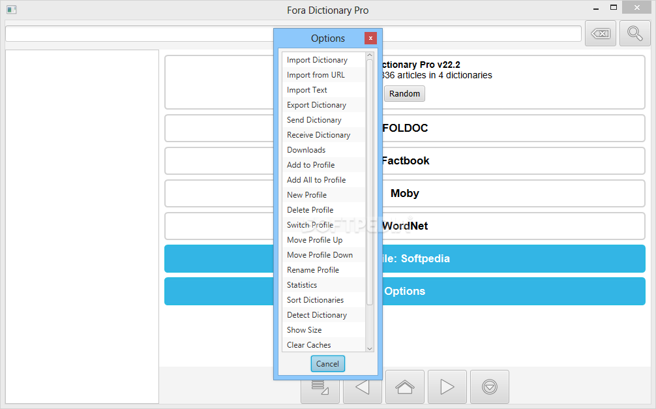The height and width of the screenshot is (409, 656).
Task: Choose Switch Profile option
Action: coord(323,225)
